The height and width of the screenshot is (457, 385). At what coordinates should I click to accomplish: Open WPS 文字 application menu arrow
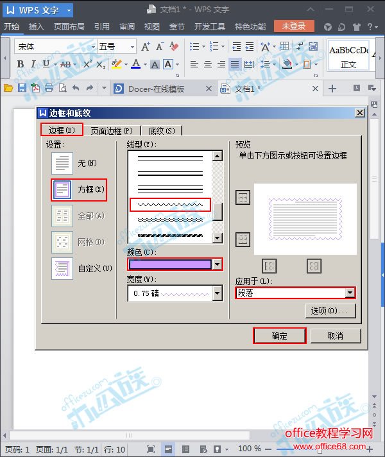(x=69, y=10)
